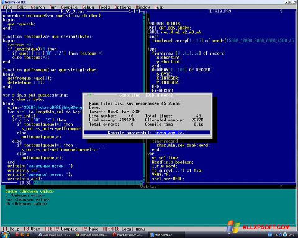298x238 pixels.
Task: Open the Run menu
Action: 53,7
